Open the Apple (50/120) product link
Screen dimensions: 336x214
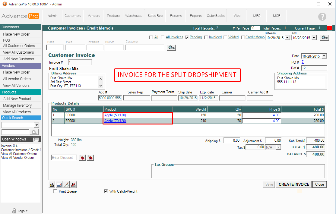click(x=115, y=115)
